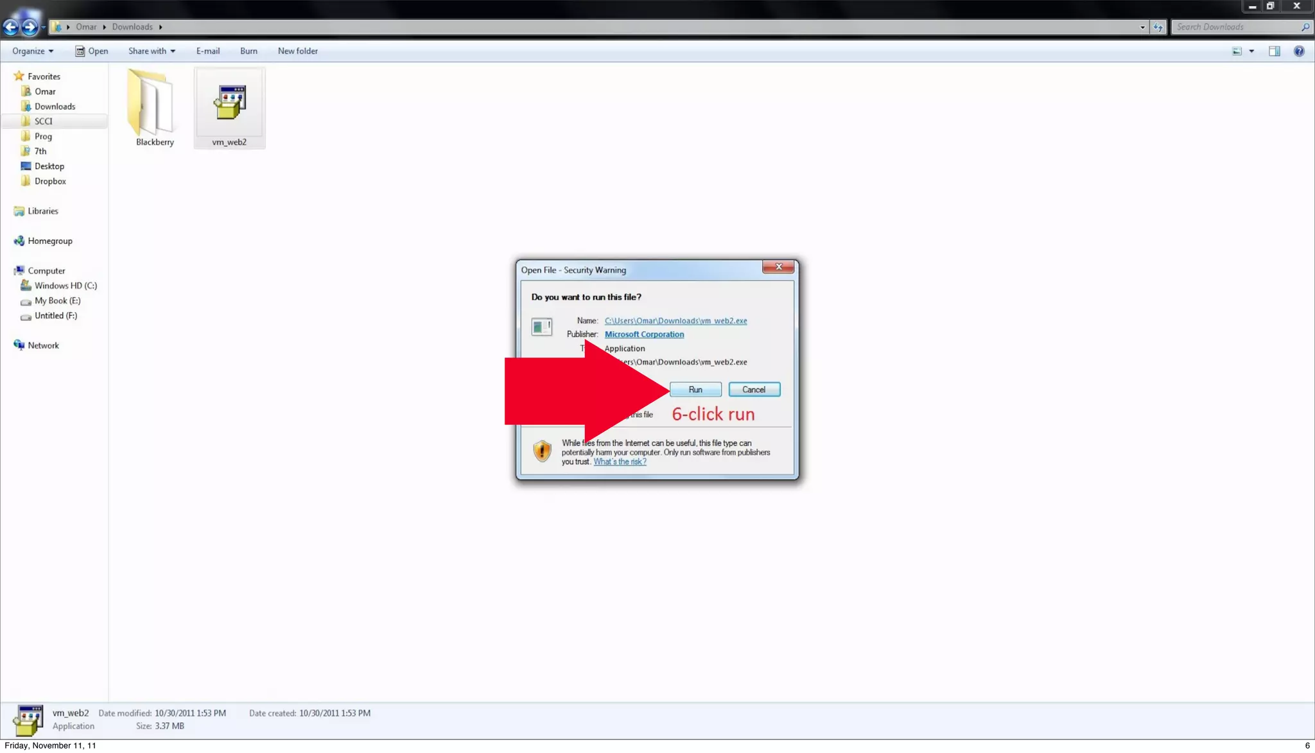Open the change view options arrow
This screenshot has width=1315, height=753.
point(1251,51)
